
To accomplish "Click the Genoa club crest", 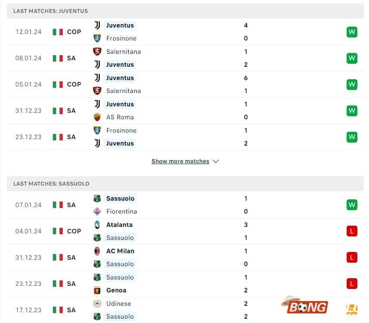I will [x=97, y=290].
